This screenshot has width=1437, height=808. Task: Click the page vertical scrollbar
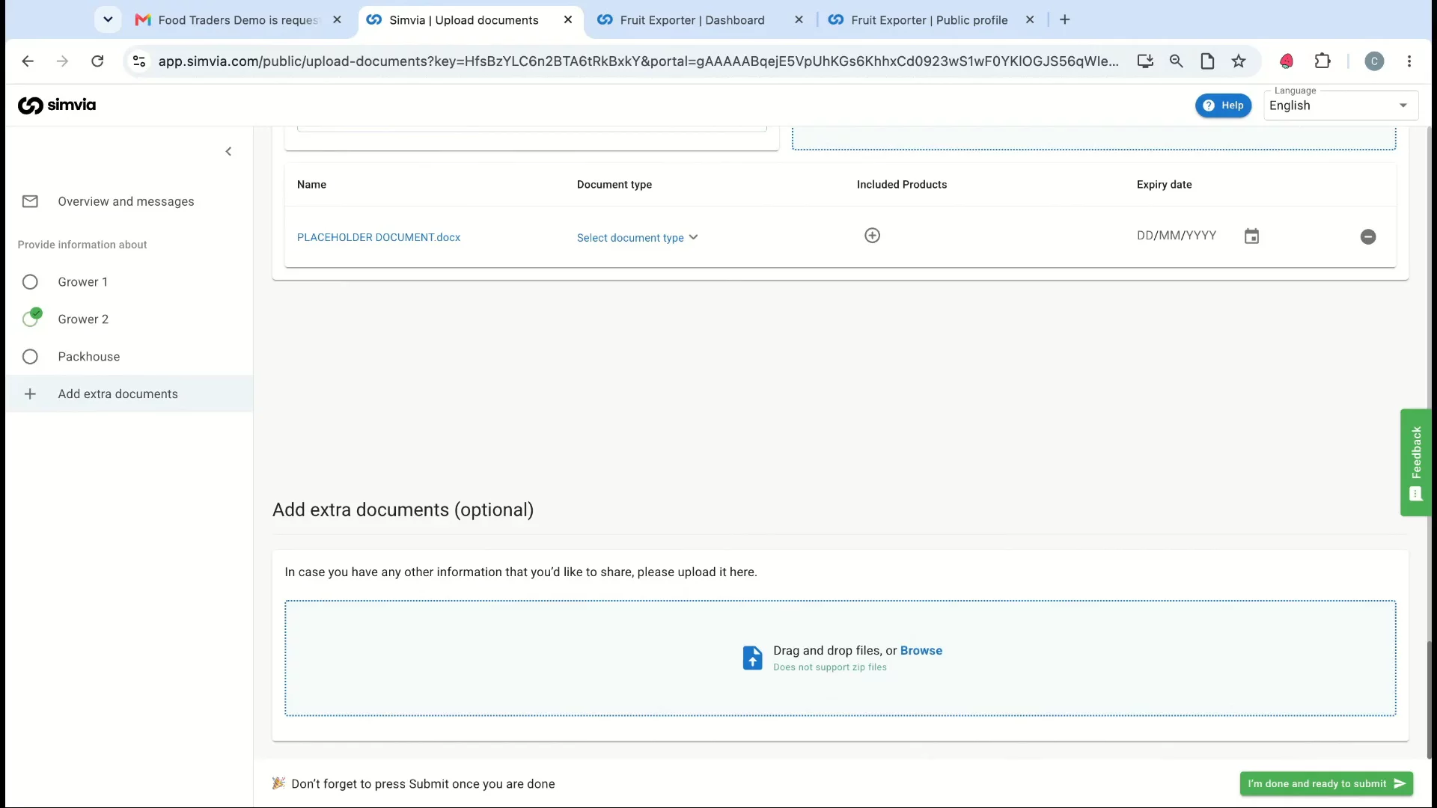click(x=1430, y=700)
